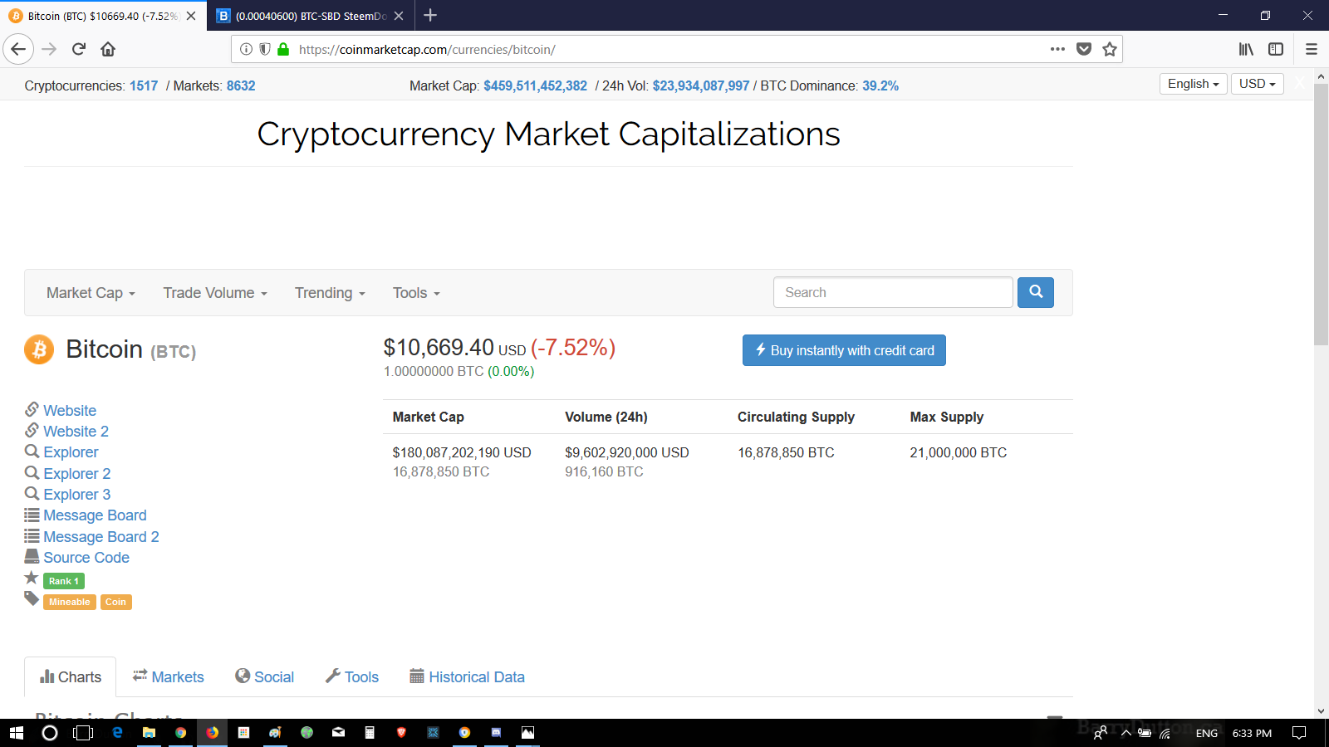1329x747 pixels.
Task: Click the total Market Cap value link
Action: tap(536, 85)
